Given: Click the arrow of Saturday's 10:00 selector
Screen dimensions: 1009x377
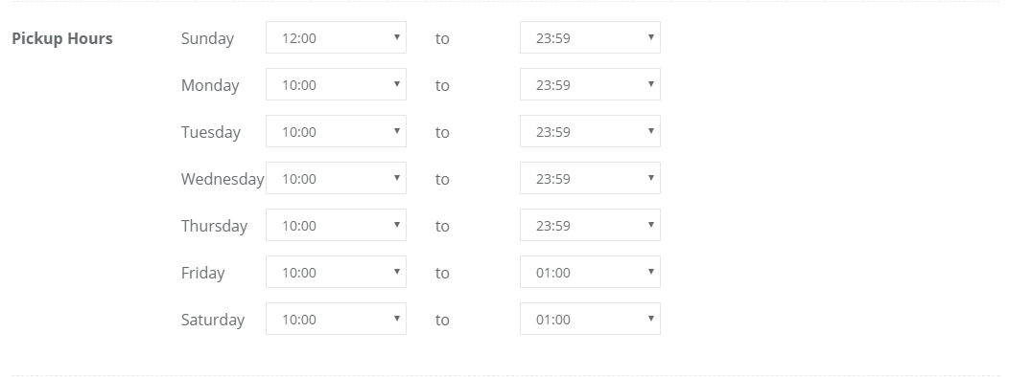Looking at the screenshot, I should 397,319.
